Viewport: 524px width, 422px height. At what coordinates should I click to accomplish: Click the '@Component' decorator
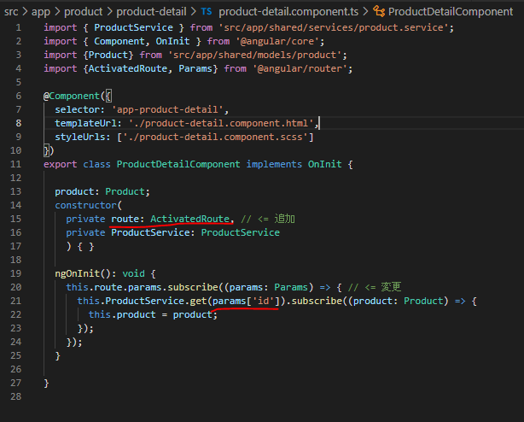click(x=72, y=96)
